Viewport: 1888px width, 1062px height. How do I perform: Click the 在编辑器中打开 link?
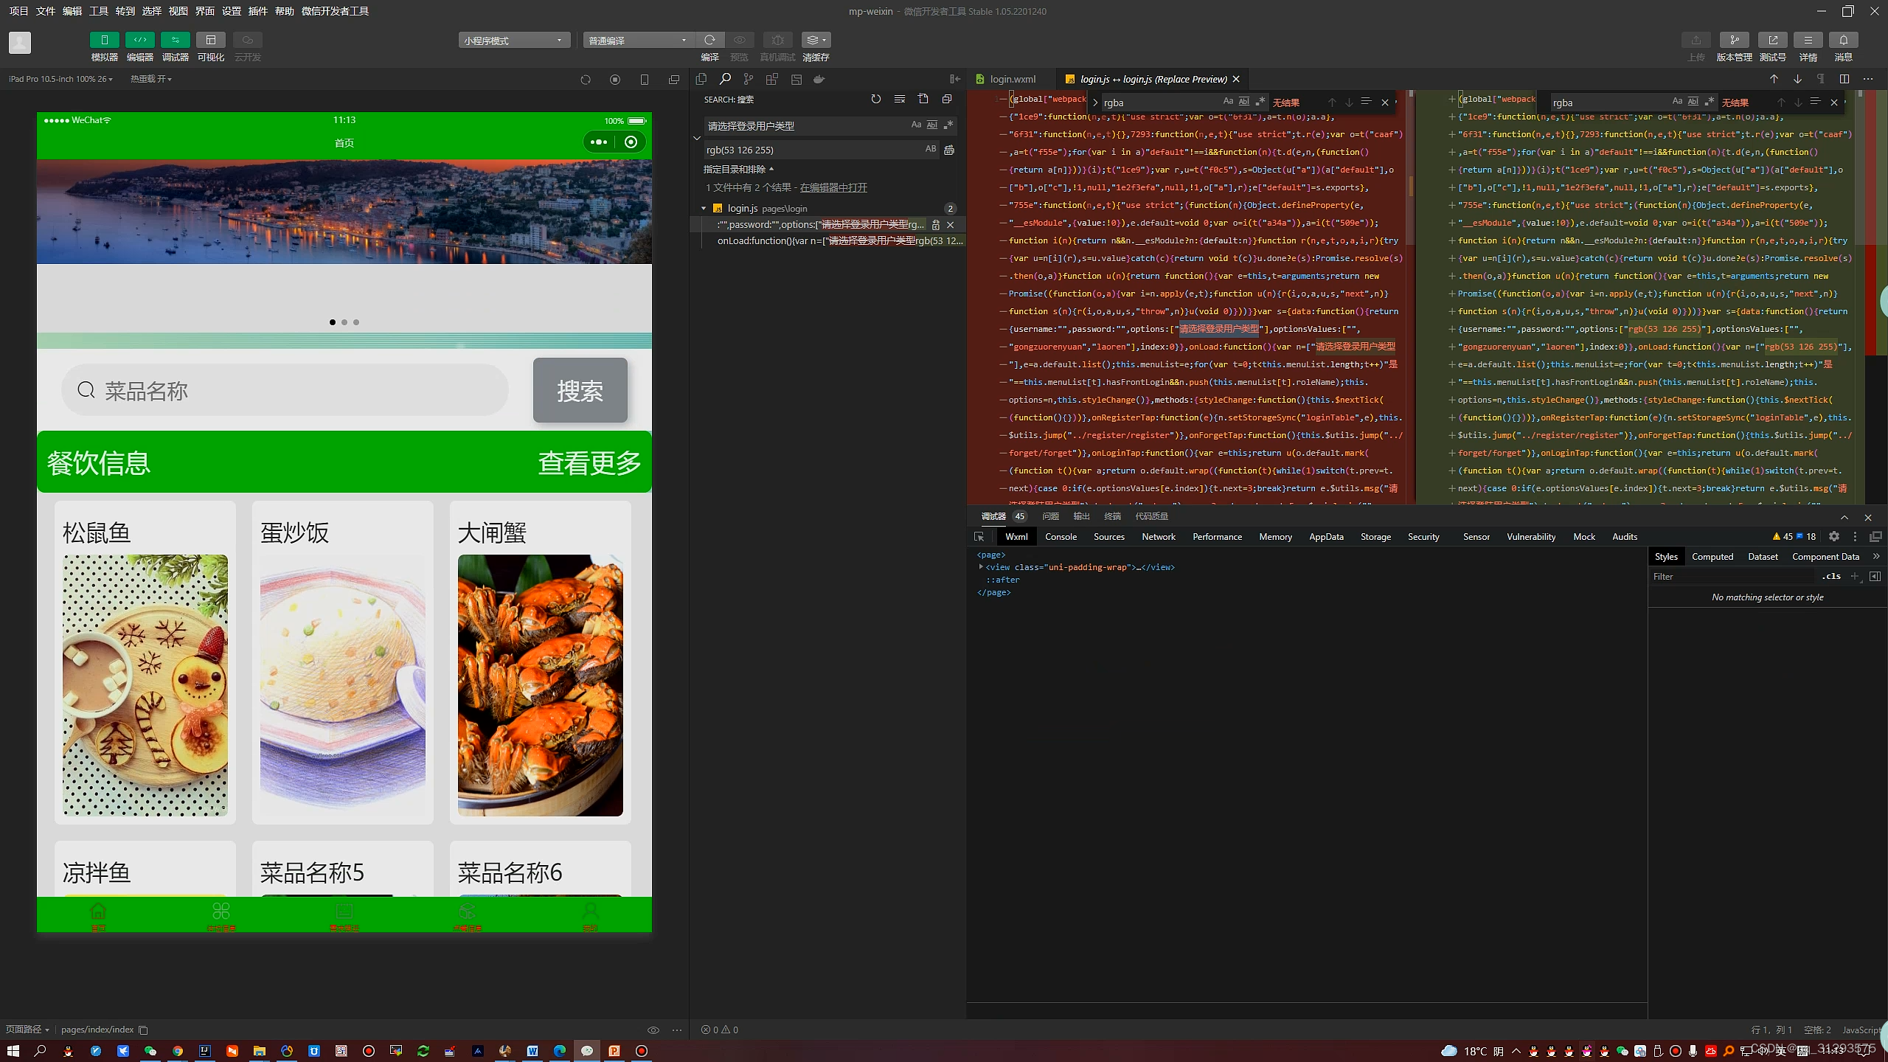pos(833,187)
